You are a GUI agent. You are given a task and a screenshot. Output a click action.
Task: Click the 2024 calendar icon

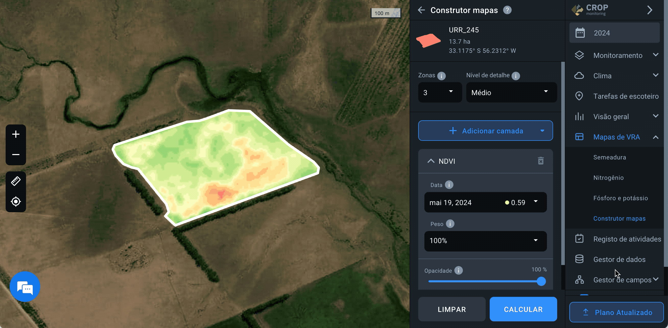[x=581, y=33]
